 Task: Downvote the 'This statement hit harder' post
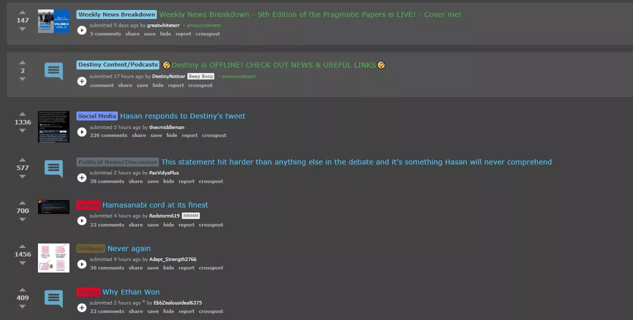(x=22, y=176)
